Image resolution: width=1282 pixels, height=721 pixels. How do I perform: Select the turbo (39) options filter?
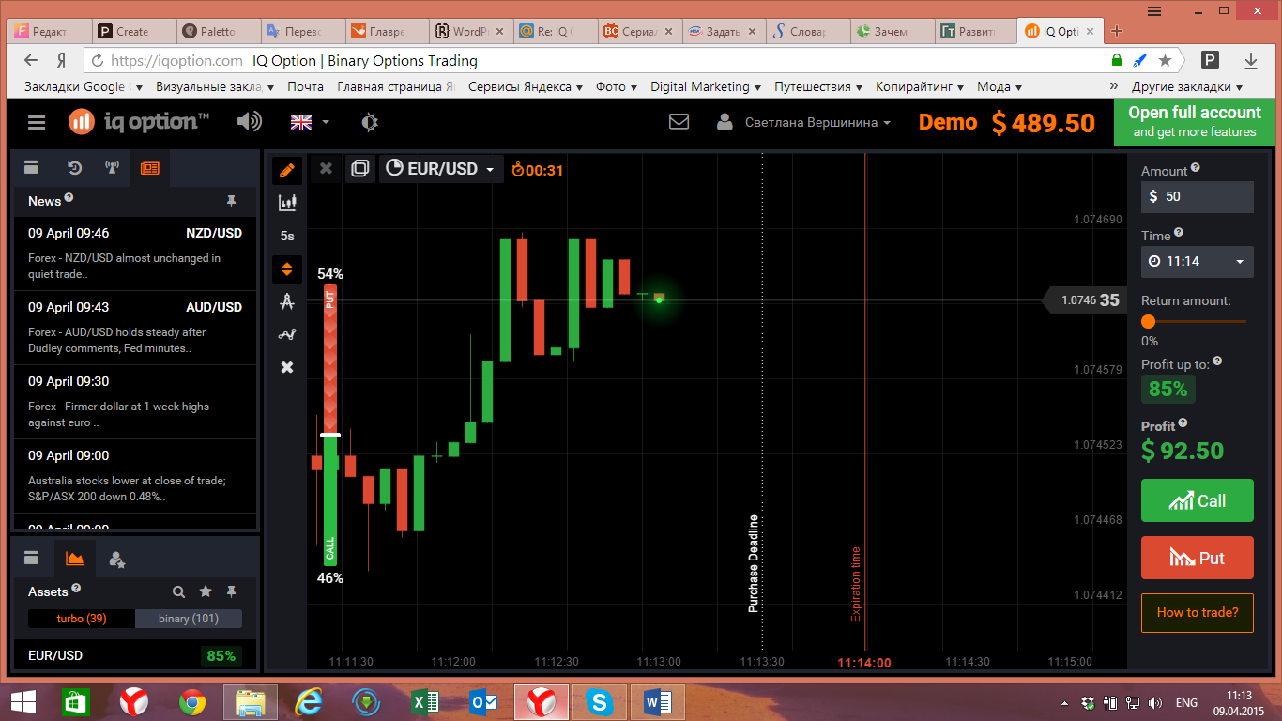click(82, 619)
